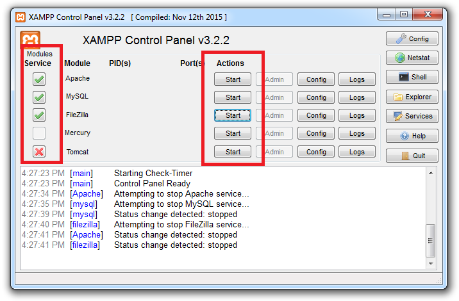Open the Explorer folder button
The width and height of the screenshot is (459, 301).
coord(412,97)
